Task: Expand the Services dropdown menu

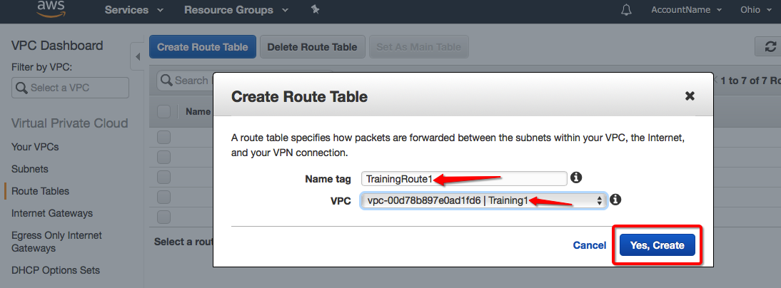Action: tap(134, 10)
